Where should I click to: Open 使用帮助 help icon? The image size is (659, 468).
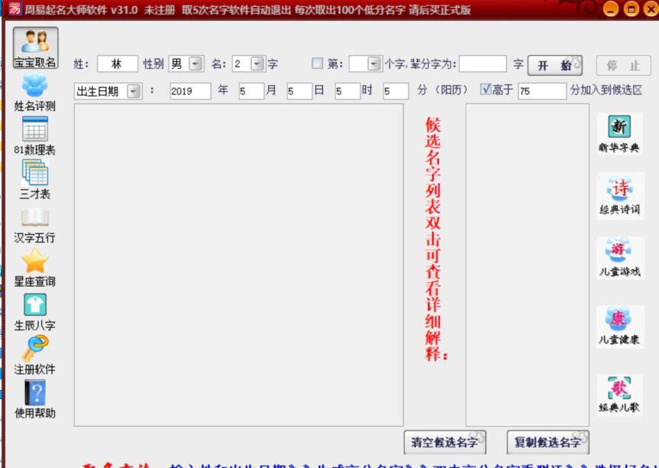(x=35, y=399)
